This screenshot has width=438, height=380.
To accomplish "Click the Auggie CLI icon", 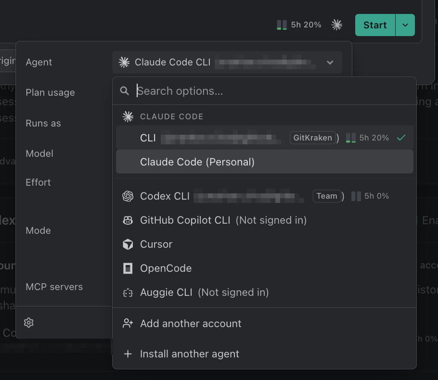I will tap(128, 292).
